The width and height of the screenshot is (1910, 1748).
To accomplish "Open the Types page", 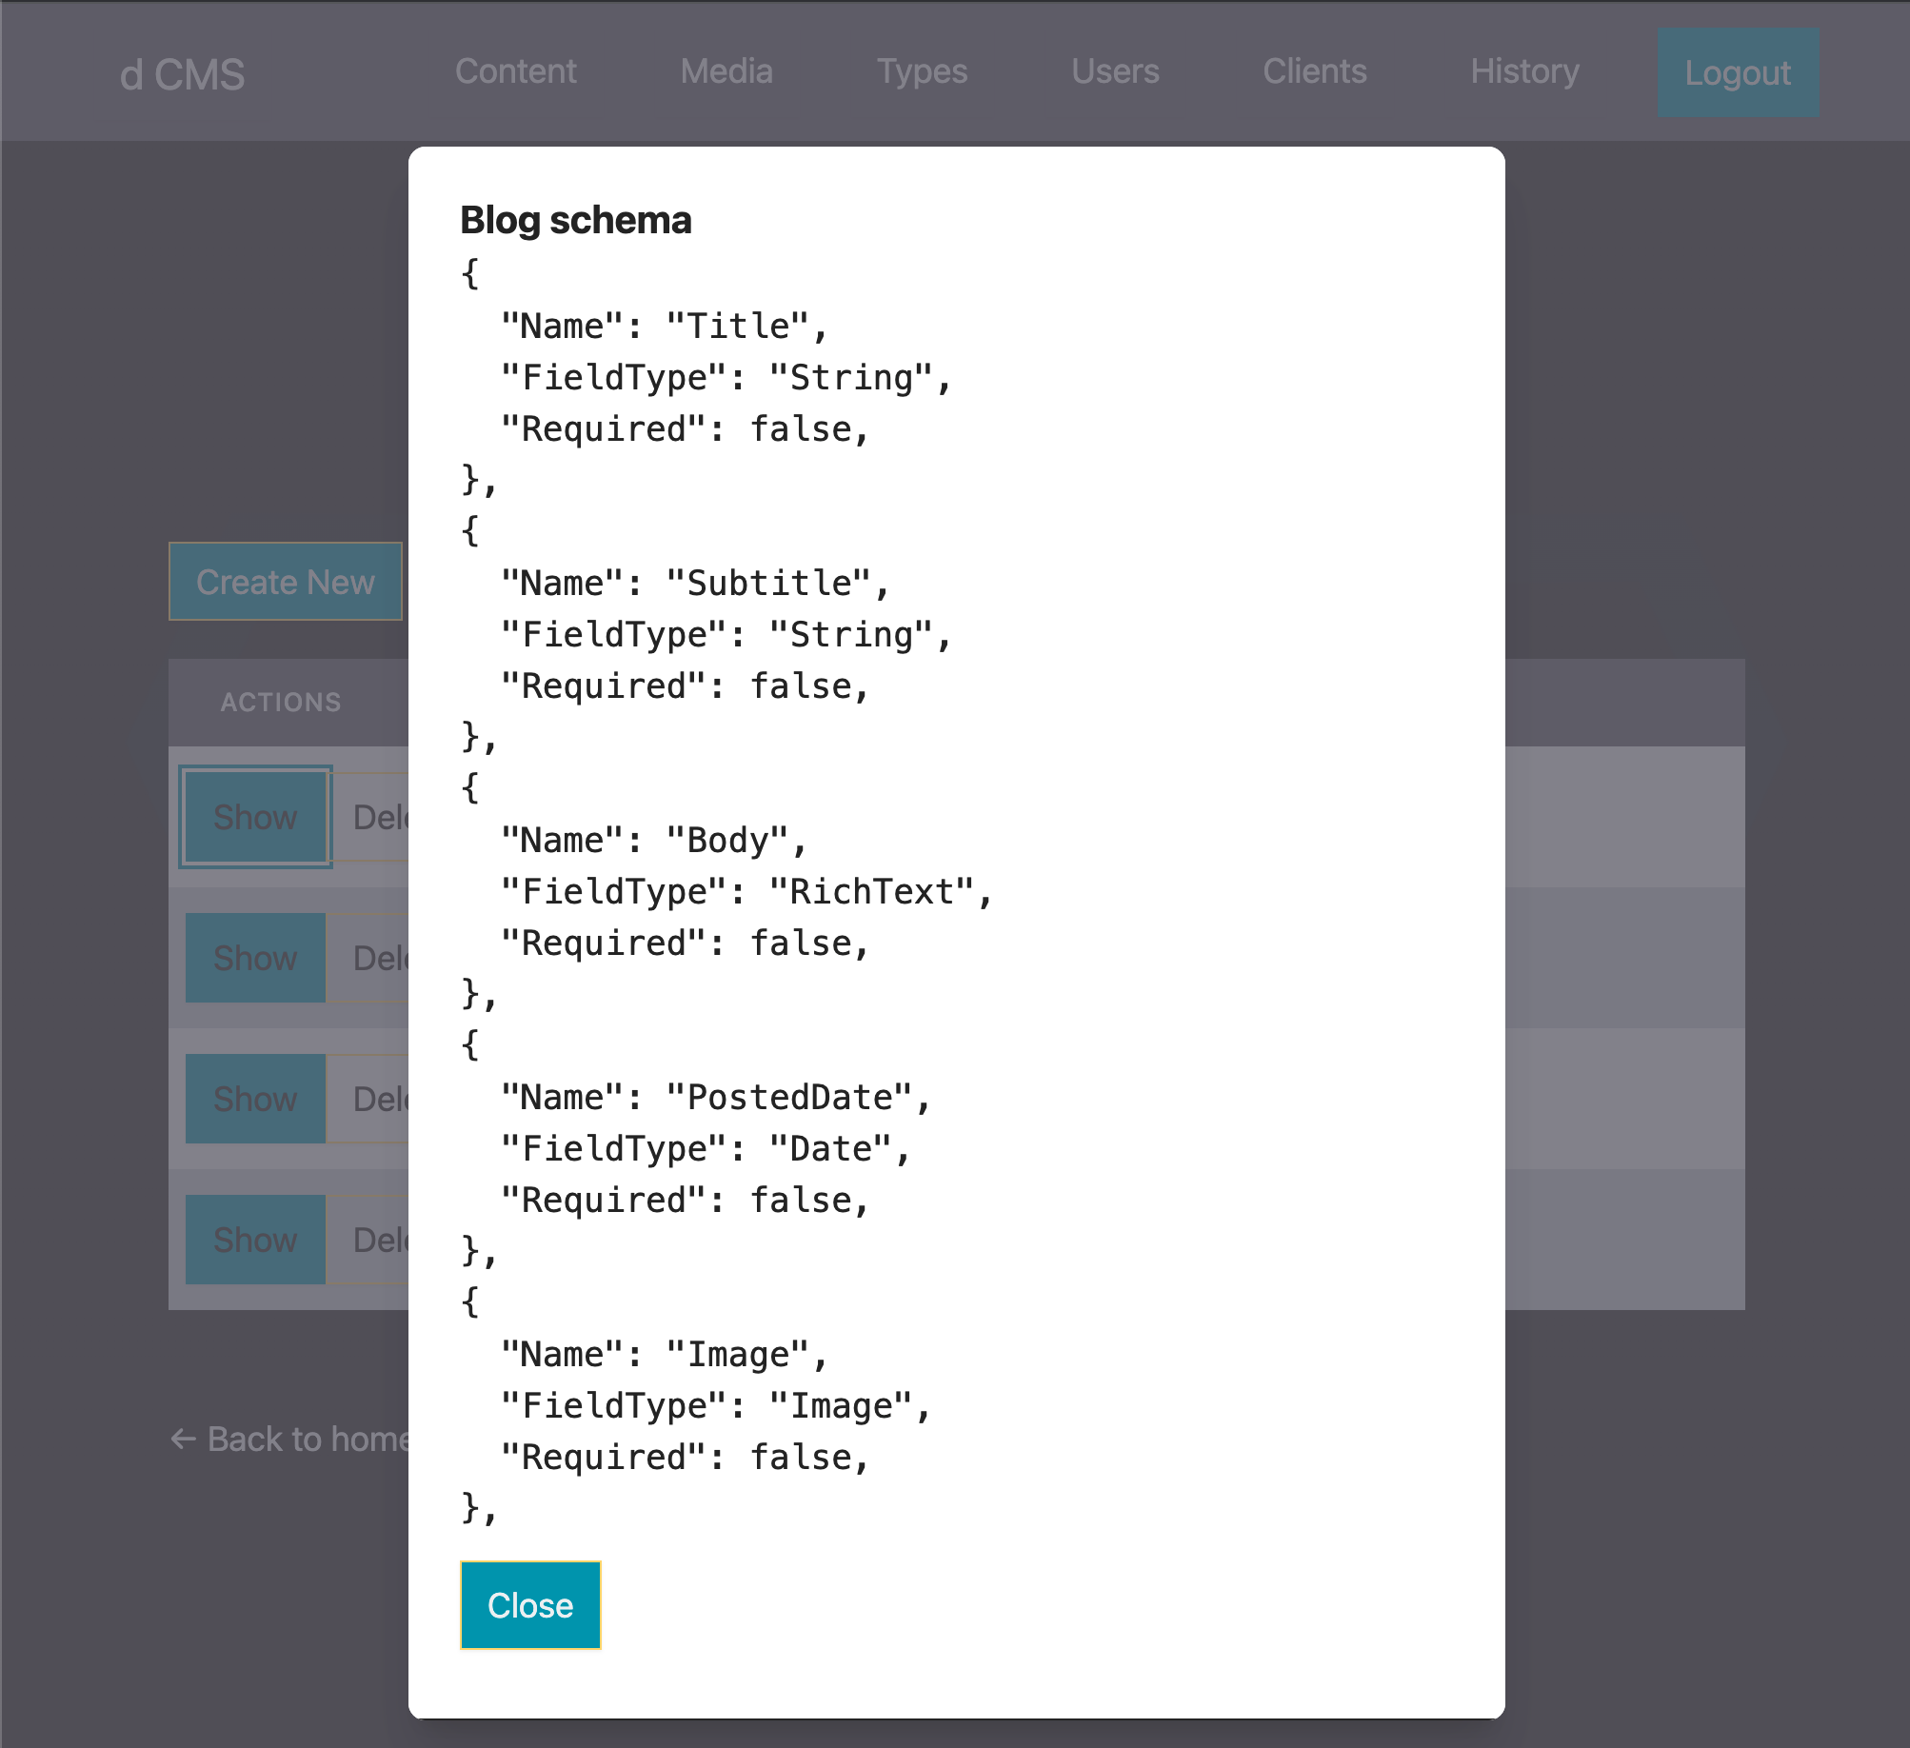I will tap(921, 71).
